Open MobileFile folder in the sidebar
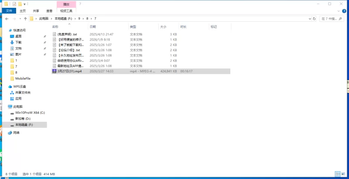The width and height of the screenshot is (349, 179). pos(23,79)
